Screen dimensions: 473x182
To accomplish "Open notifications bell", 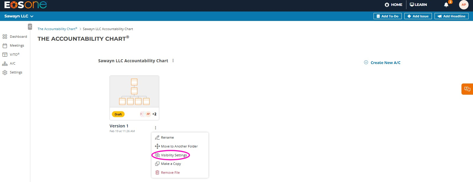I will (x=446, y=5).
